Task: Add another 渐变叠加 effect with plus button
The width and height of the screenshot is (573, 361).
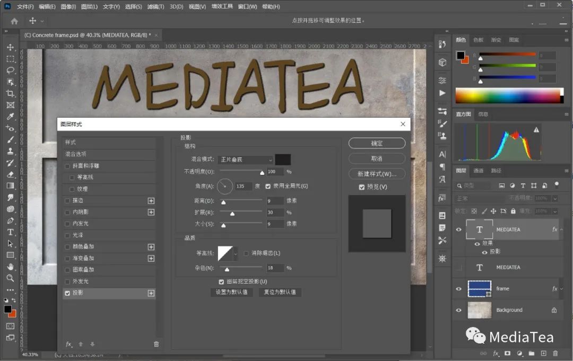Action: point(151,259)
